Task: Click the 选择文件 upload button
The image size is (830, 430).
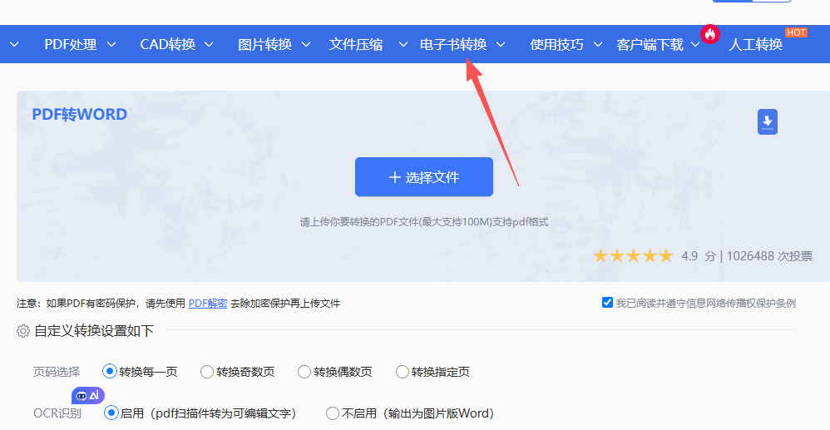Action: (424, 177)
